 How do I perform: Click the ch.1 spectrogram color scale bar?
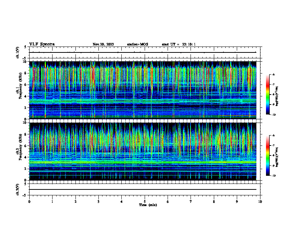(x=268, y=95)
